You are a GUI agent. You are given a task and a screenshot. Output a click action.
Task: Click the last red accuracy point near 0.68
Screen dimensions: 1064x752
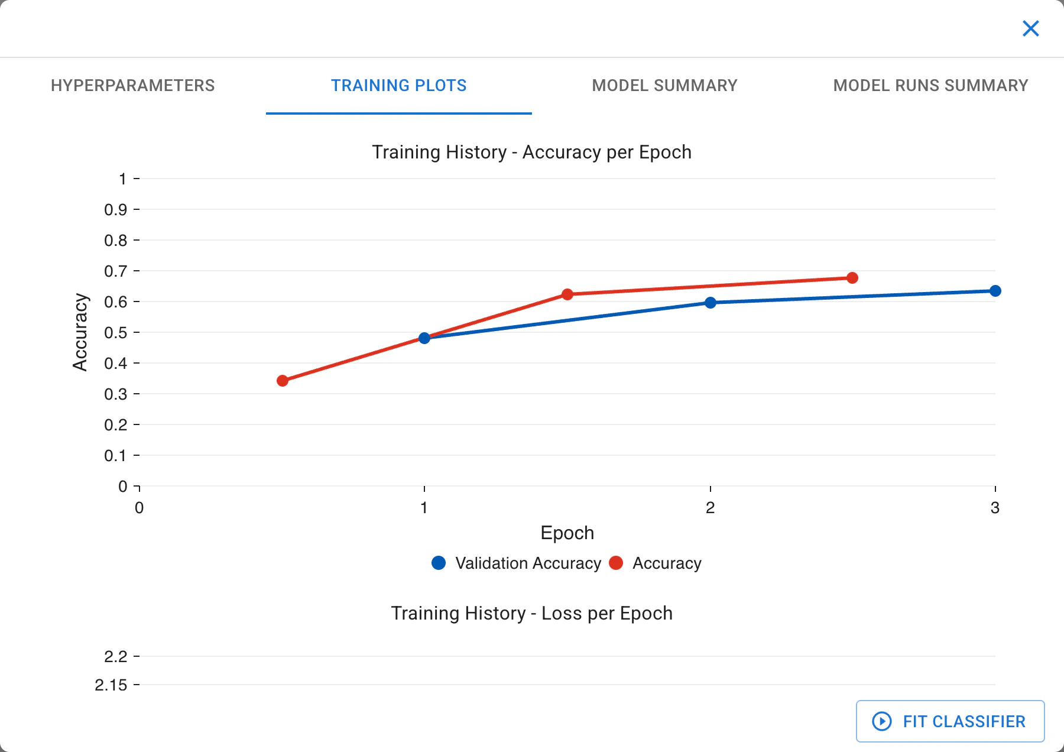[x=852, y=278]
